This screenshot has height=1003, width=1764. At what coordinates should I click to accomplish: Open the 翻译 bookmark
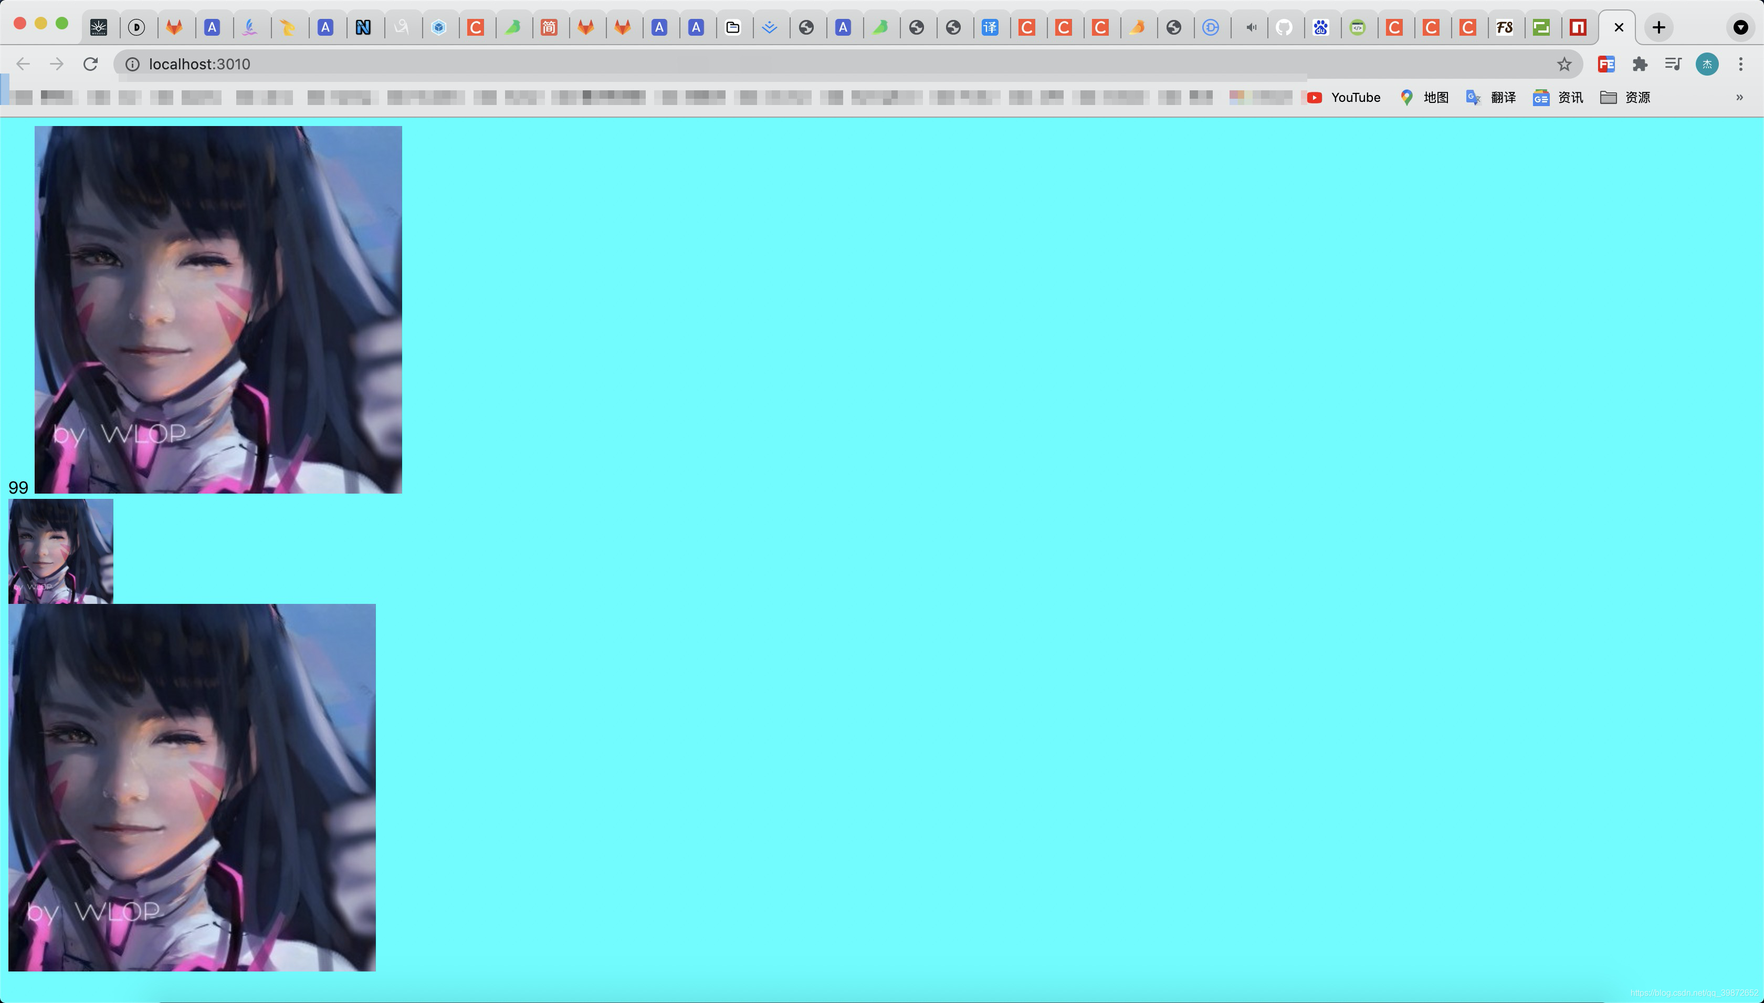tap(1492, 97)
